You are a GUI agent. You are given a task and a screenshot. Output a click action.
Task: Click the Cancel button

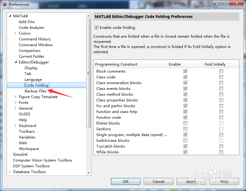pos(159,181)
